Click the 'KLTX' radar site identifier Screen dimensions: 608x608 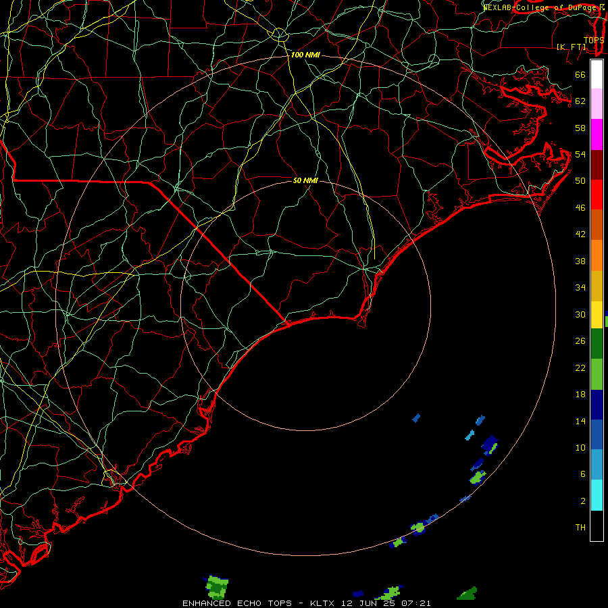(324, 603)
